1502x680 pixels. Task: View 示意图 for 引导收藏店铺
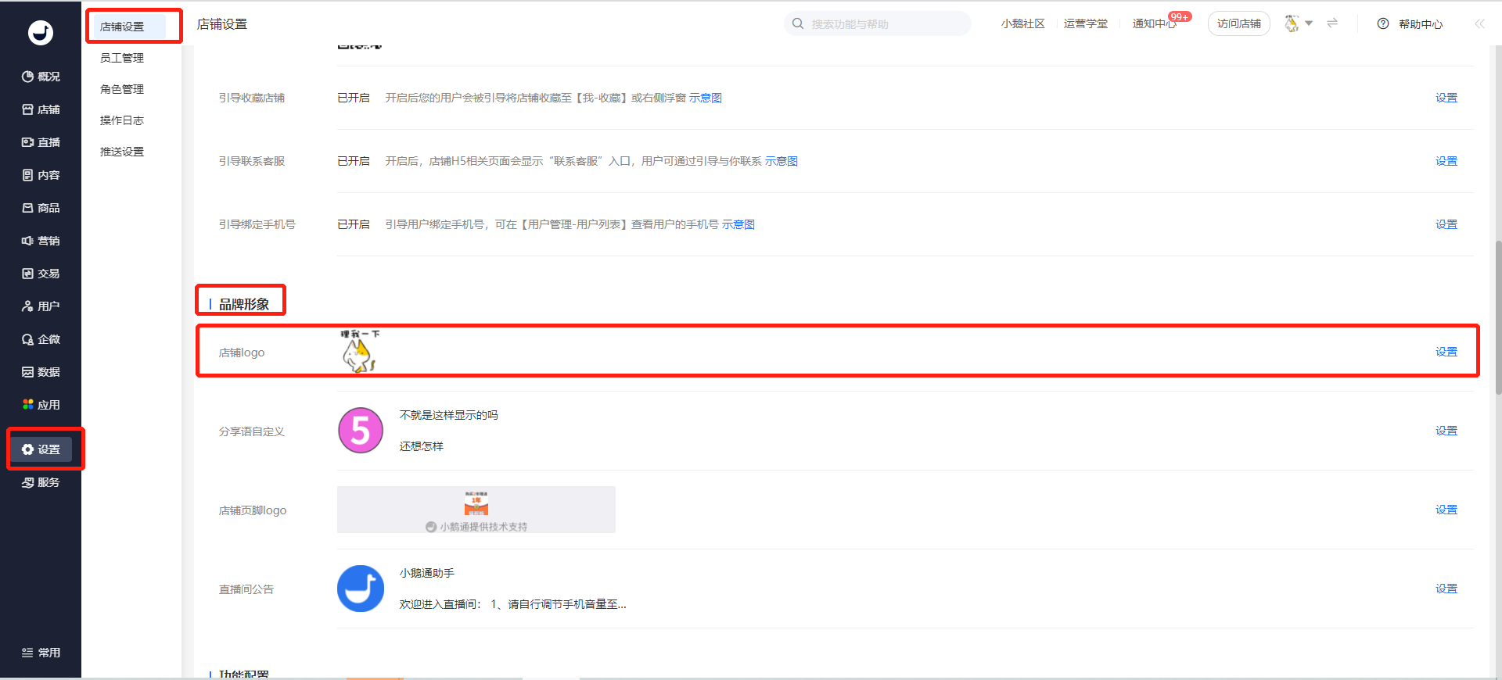pos(706,98)
